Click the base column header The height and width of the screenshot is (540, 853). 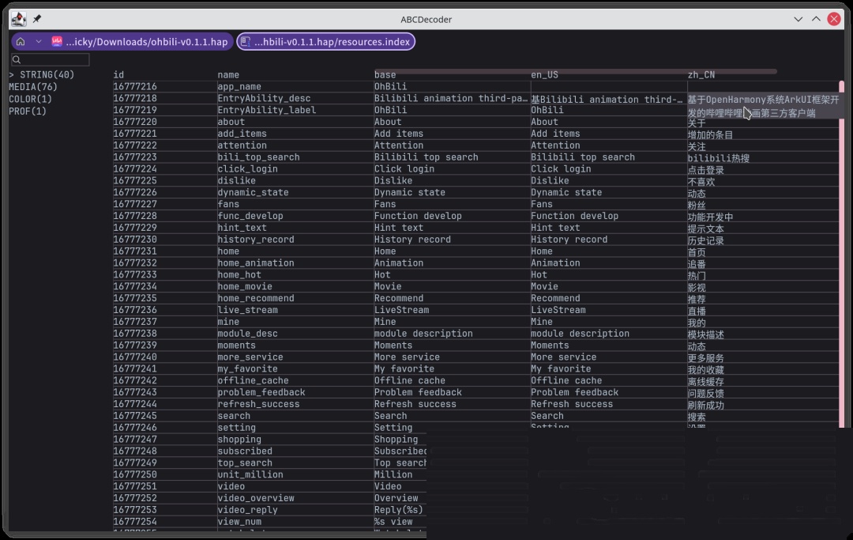pyautogui.click(x=385, y=74)
